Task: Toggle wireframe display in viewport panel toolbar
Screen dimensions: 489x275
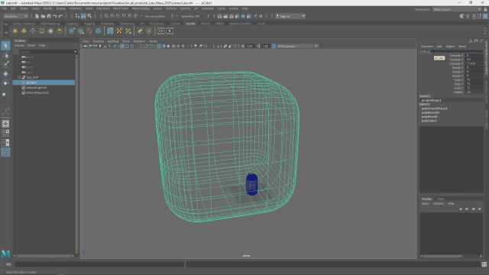Action: click(122, 46)
